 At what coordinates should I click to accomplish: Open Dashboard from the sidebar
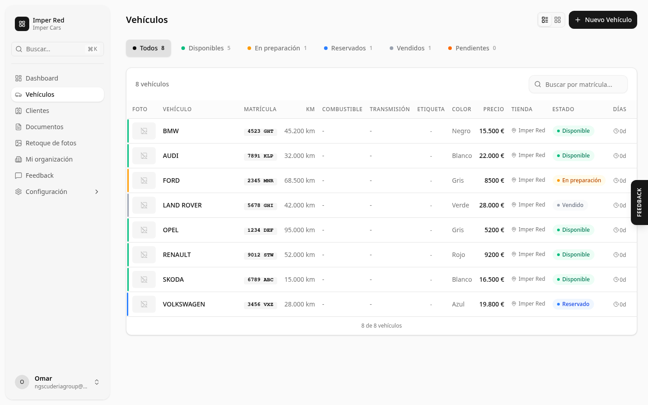(x=42, y=78)
